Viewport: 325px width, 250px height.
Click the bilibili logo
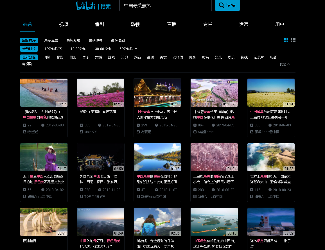point(85,6)
